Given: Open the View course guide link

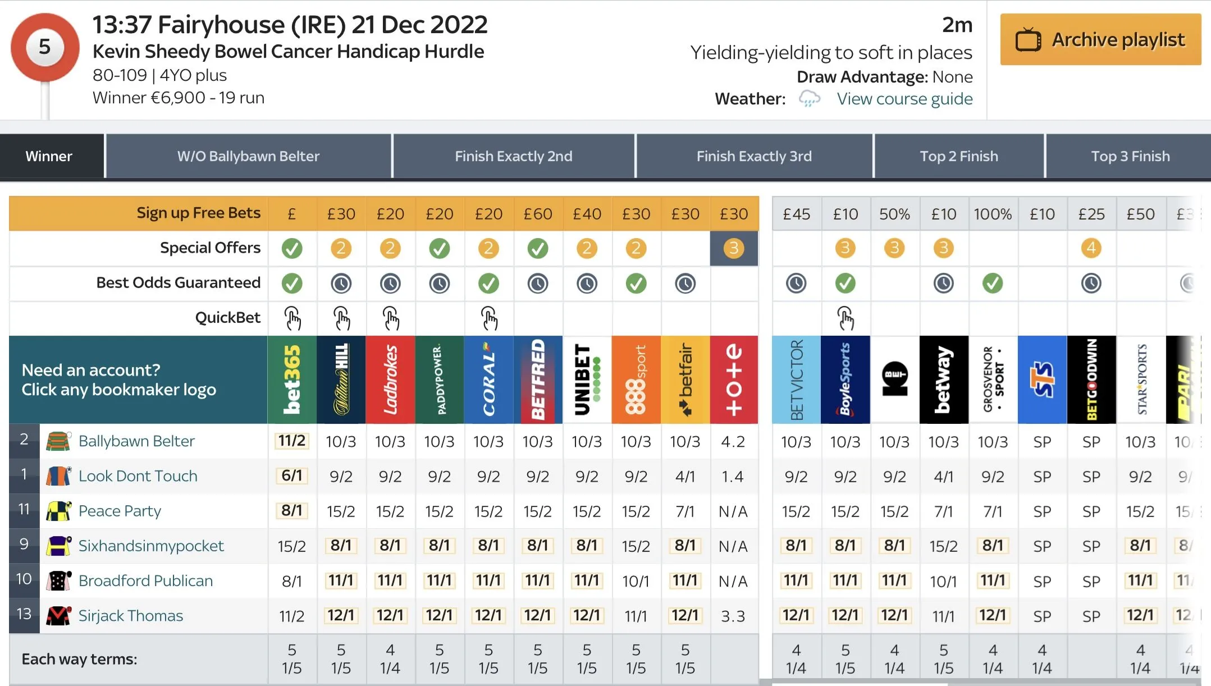Looking at the screenshot, I should point(904,99).
